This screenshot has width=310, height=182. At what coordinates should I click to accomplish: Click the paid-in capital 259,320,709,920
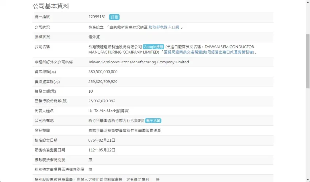pos(103,82)
